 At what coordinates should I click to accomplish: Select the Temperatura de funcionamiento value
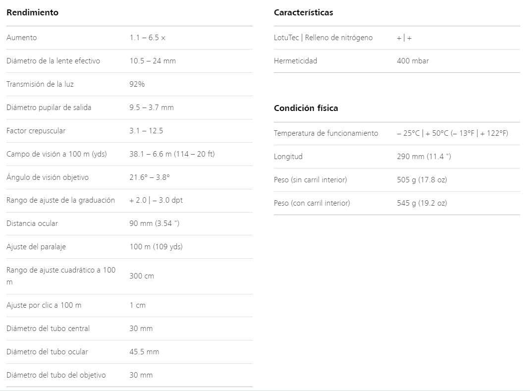[x=452, y=133]
